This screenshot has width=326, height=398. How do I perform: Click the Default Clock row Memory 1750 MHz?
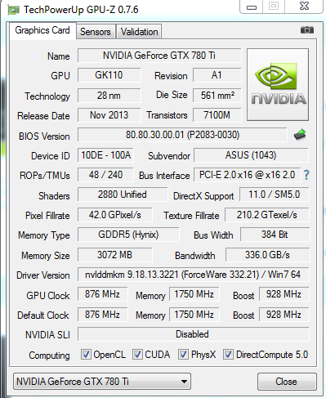tap(194, 315)
